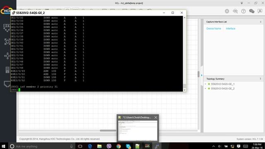This screenshot has width=265, height=149.
Task: Collapse right side panel with blue arrow
Action: tap(202, 75)
